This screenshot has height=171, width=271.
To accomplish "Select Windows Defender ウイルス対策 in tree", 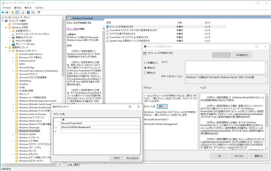I will (34, 111).
